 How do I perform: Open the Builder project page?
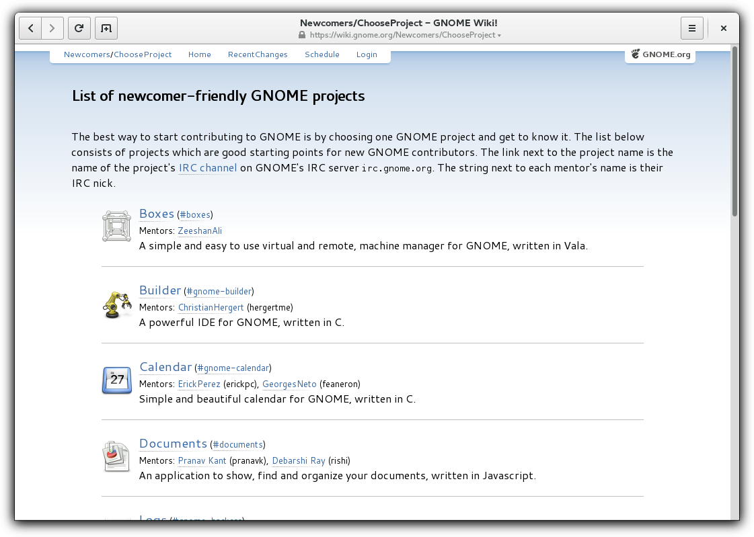tap(159, 290)
